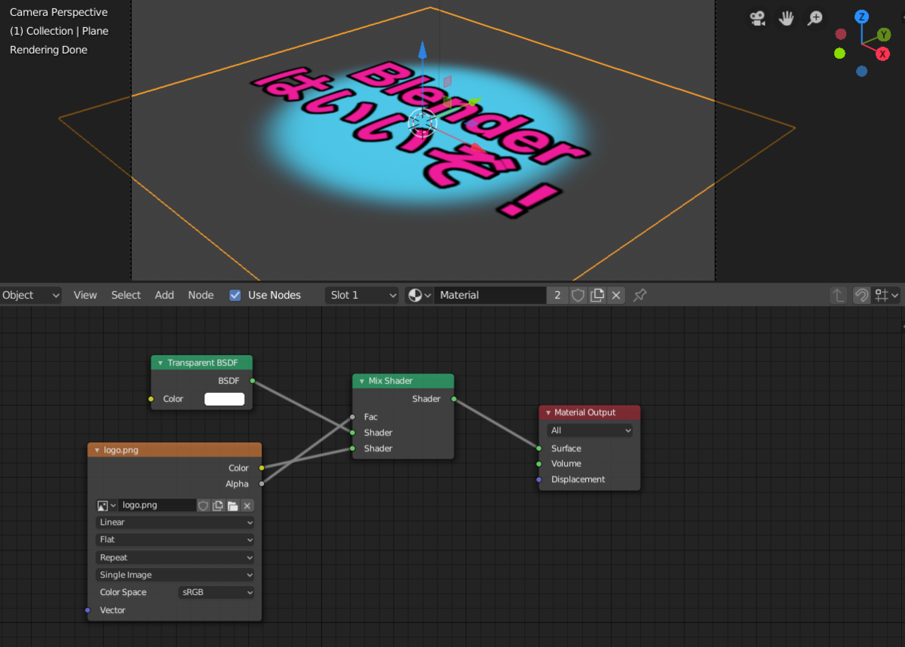Click the blue Z axis gizmo ball
The height and width of the screenshot is (647, 905).
tap(861, 17)
